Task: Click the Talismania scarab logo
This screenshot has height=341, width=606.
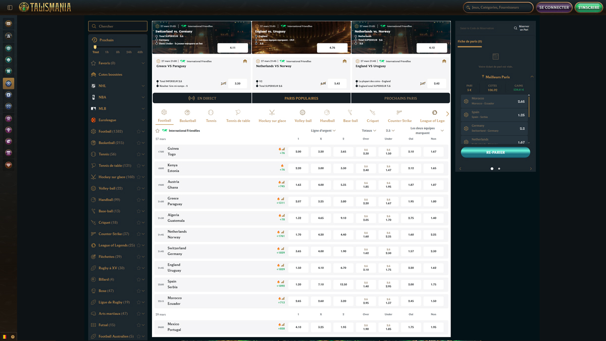Action: 24,7
